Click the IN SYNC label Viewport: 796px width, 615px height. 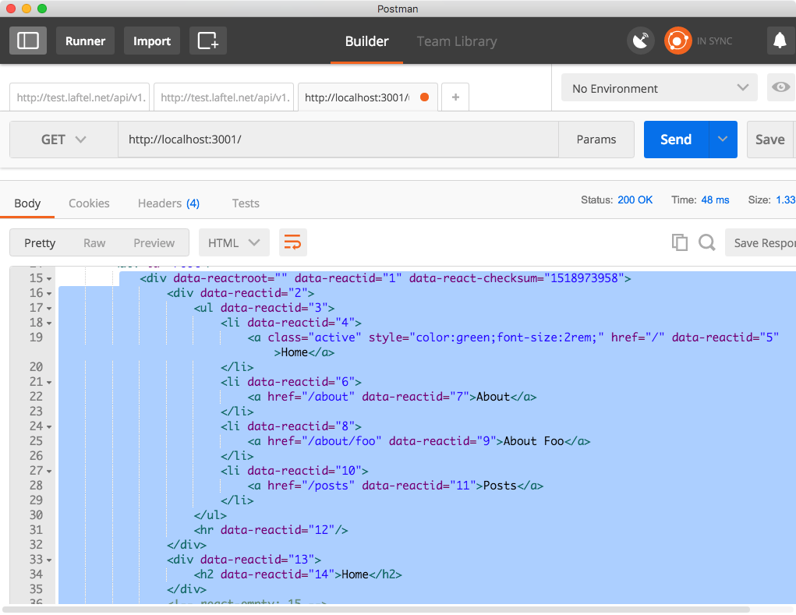pyautogui.click(x=714, y=41)
